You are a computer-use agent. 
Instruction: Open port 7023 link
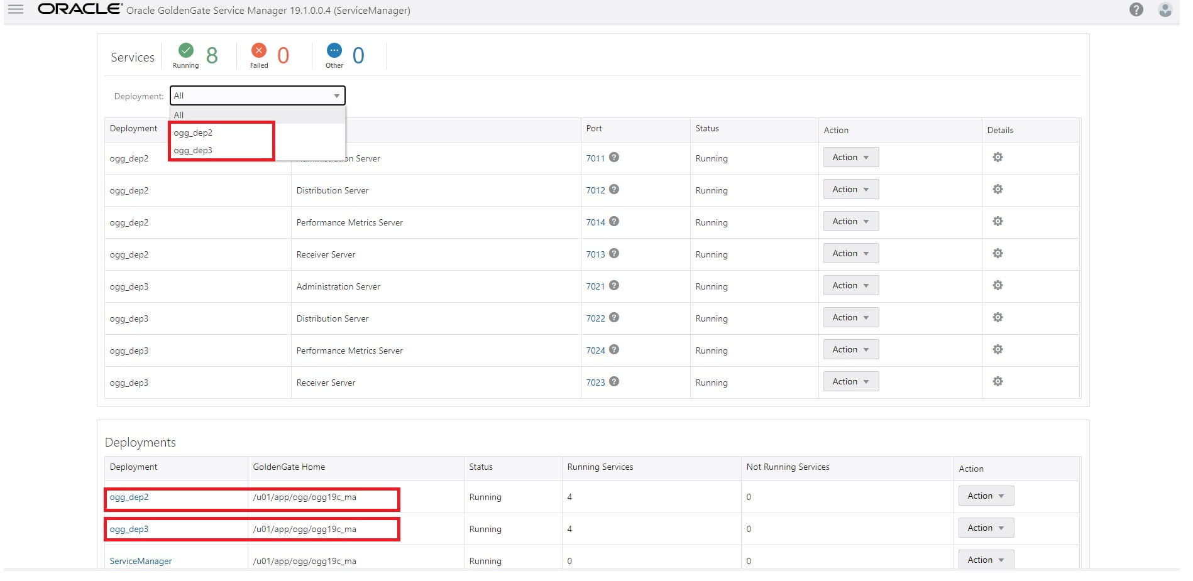point(595,383)
